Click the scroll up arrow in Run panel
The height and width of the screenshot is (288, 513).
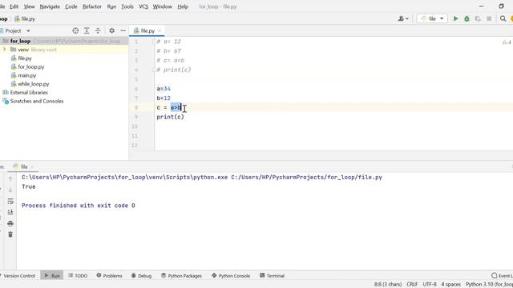click(x=10, y=178)
